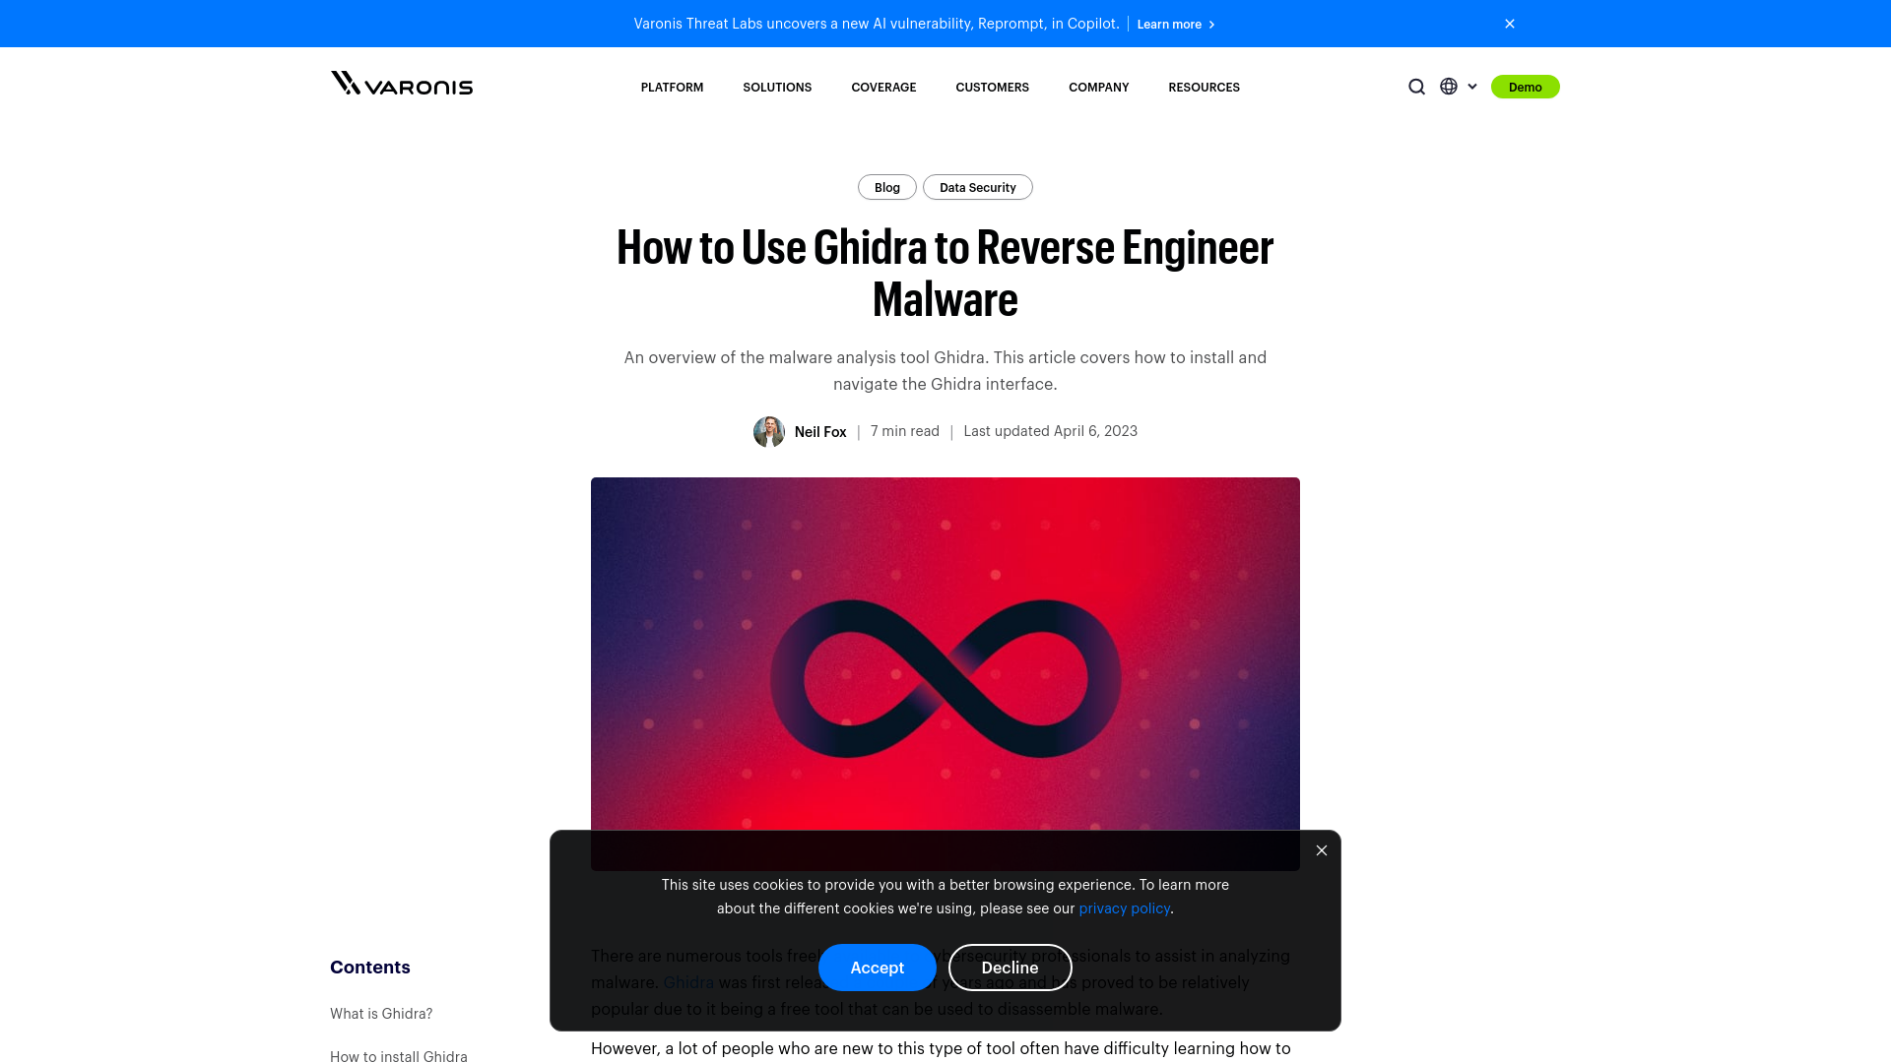
Task: Close the Reprompt announcement banner
Action: pyautogui.click(x=1509, y=23)
